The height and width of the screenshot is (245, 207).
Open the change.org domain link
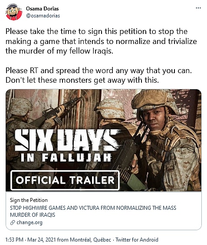click(30, 222)
